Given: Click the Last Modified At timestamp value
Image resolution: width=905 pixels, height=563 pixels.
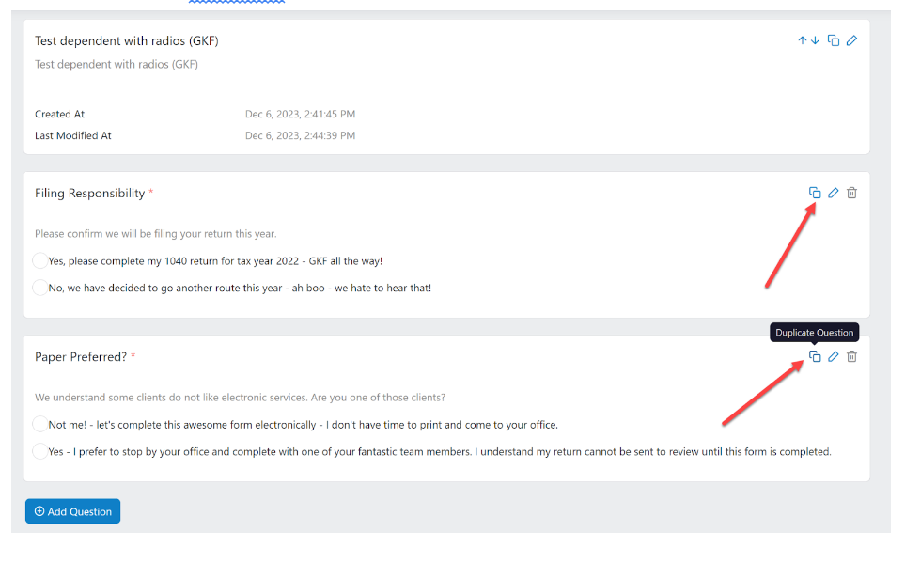Looking at the screenshot, I should point(300,136).
